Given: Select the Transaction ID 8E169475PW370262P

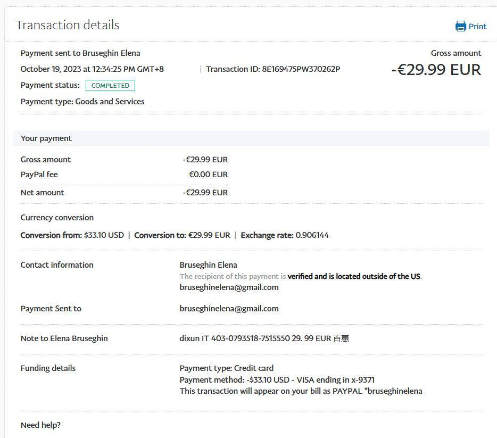Looking at the screenshot, I should point(301,69).
